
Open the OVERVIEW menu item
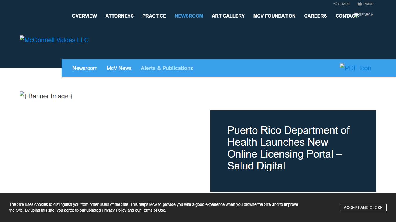coord(84,16)
